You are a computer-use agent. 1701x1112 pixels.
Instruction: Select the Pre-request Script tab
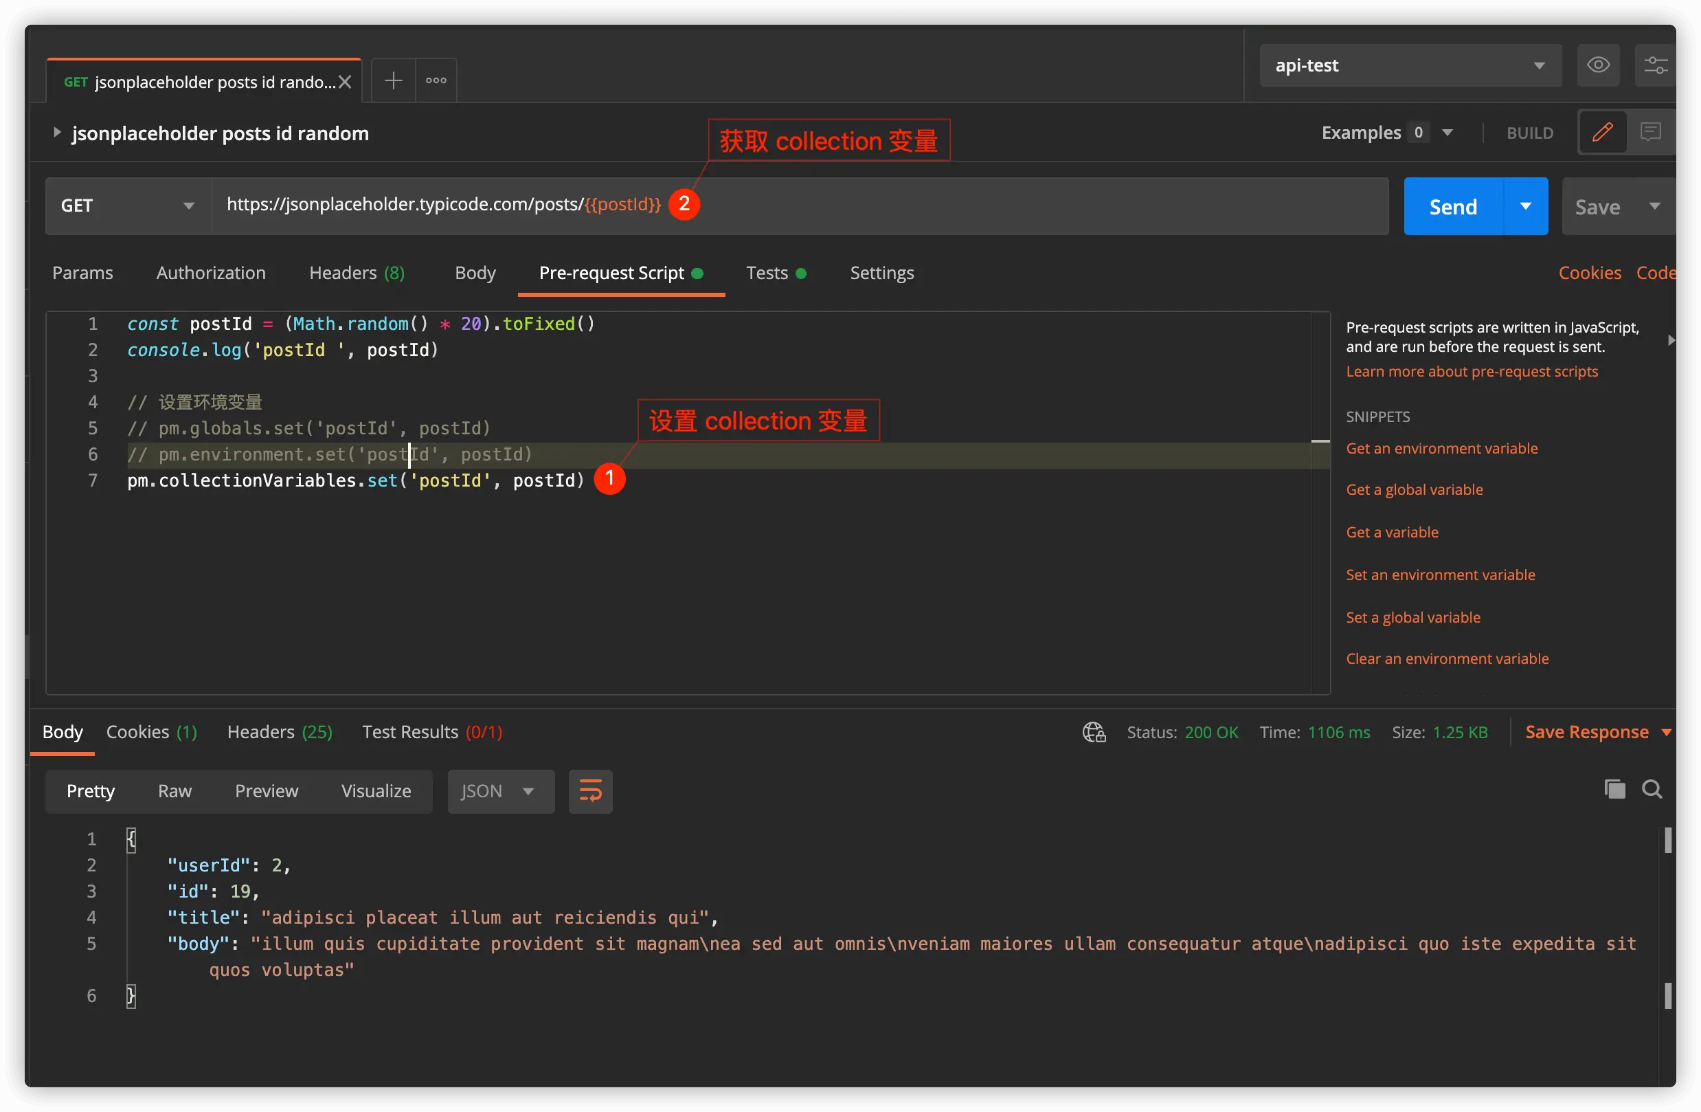(621, 272)
